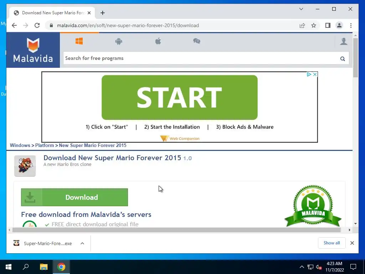365x274 pixels.
Task: Open the Chrome three-dot menu
Action: (351, 25)
